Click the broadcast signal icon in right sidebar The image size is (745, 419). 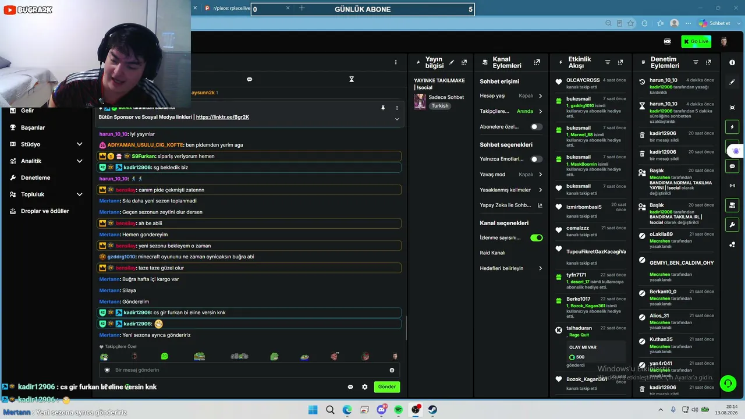[x=732, y=186]
